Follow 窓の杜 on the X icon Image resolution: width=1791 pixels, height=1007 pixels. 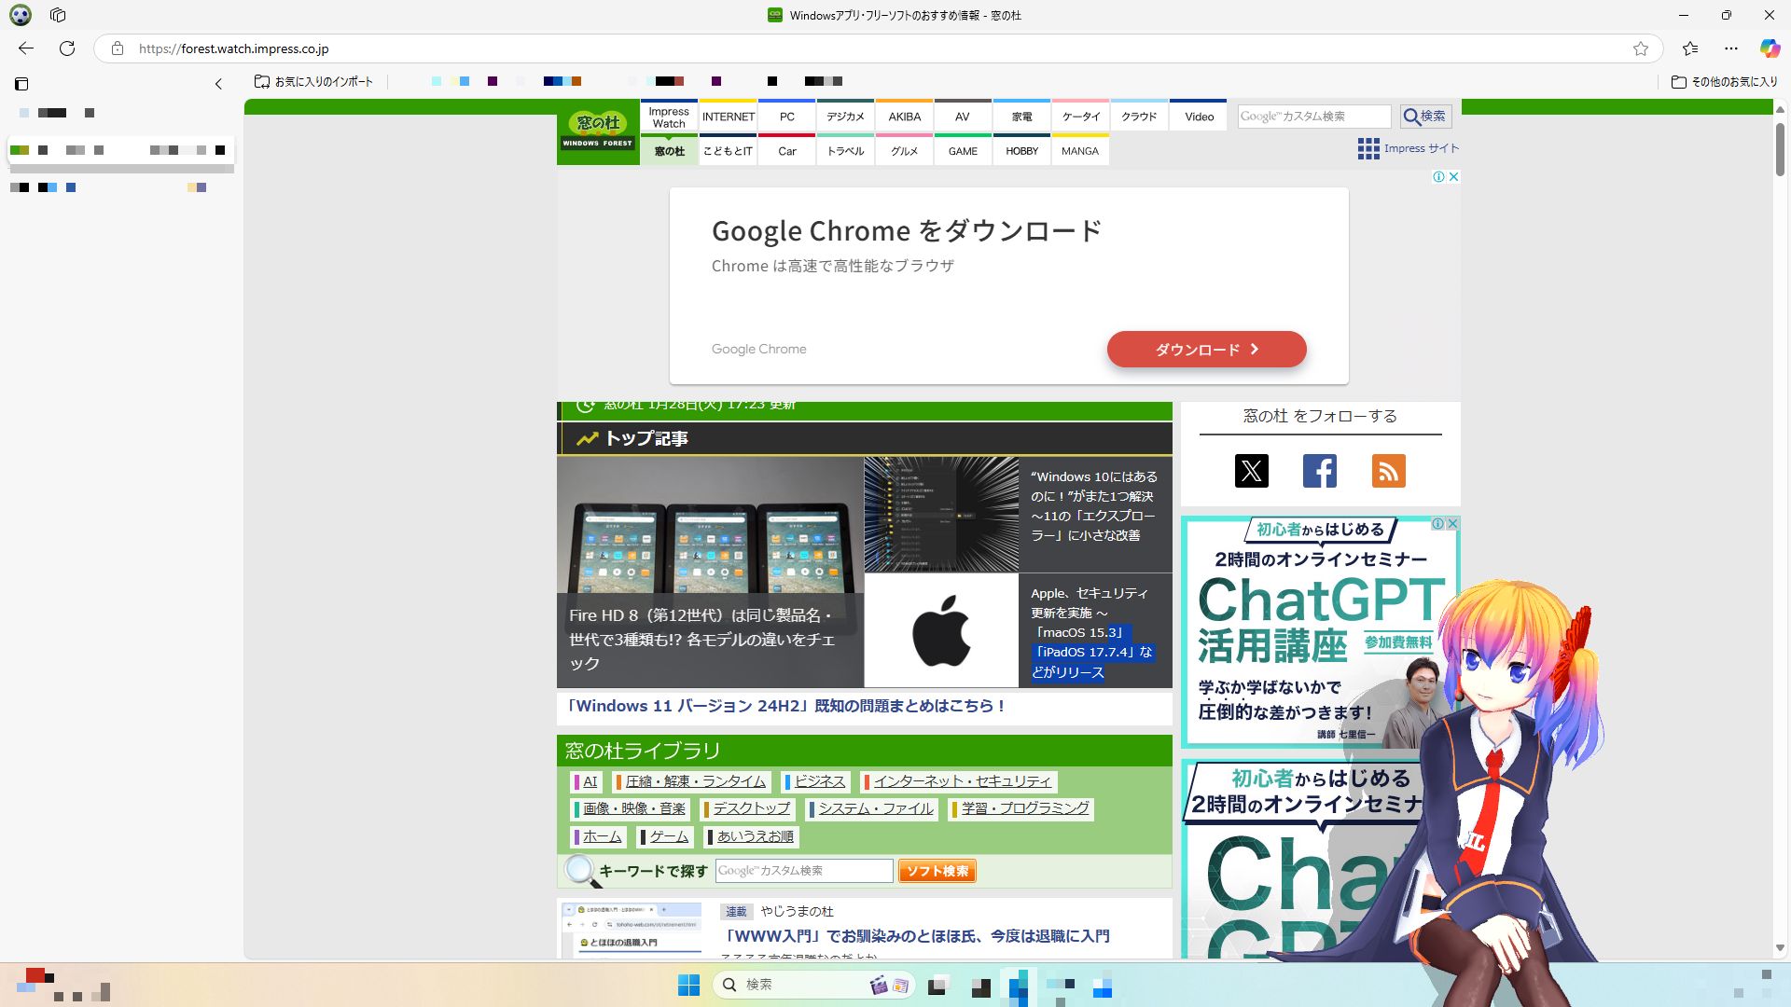click(x=1251, y=471)
